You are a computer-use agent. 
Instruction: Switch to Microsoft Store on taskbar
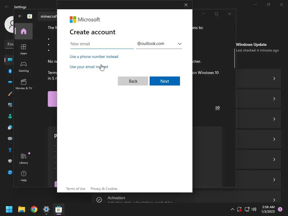(58, 209)
